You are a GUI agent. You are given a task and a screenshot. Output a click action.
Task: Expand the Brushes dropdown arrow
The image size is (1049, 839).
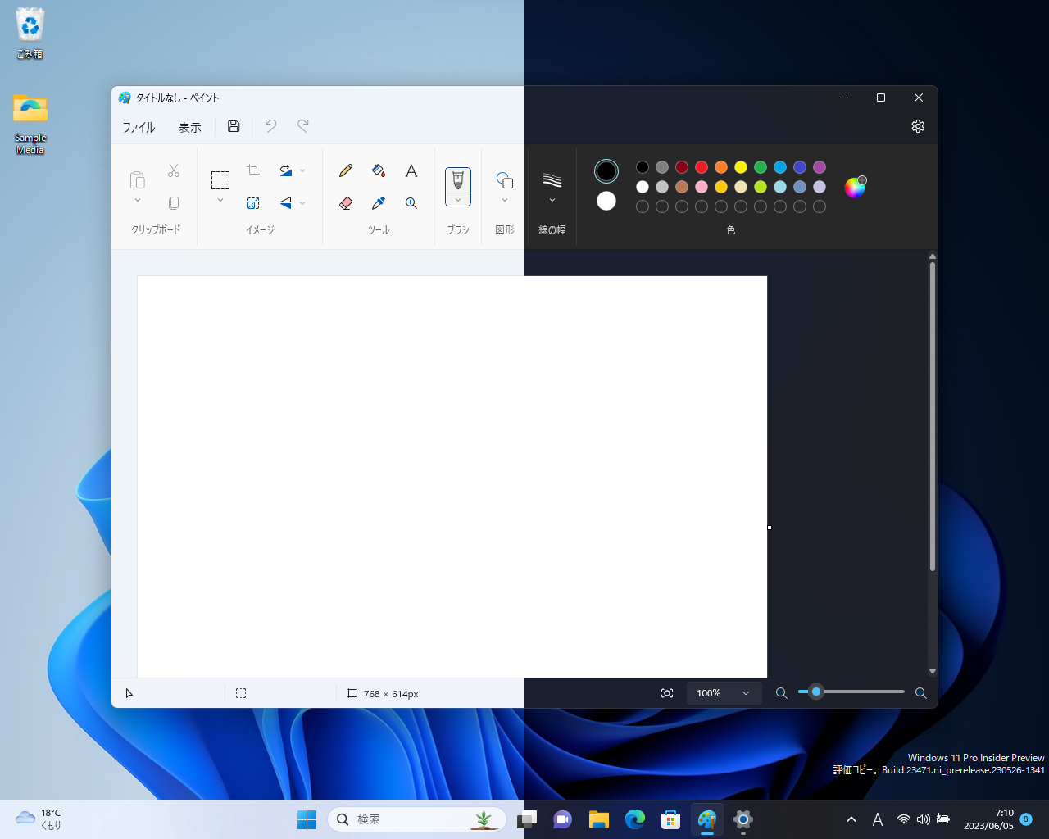(457, 199)
